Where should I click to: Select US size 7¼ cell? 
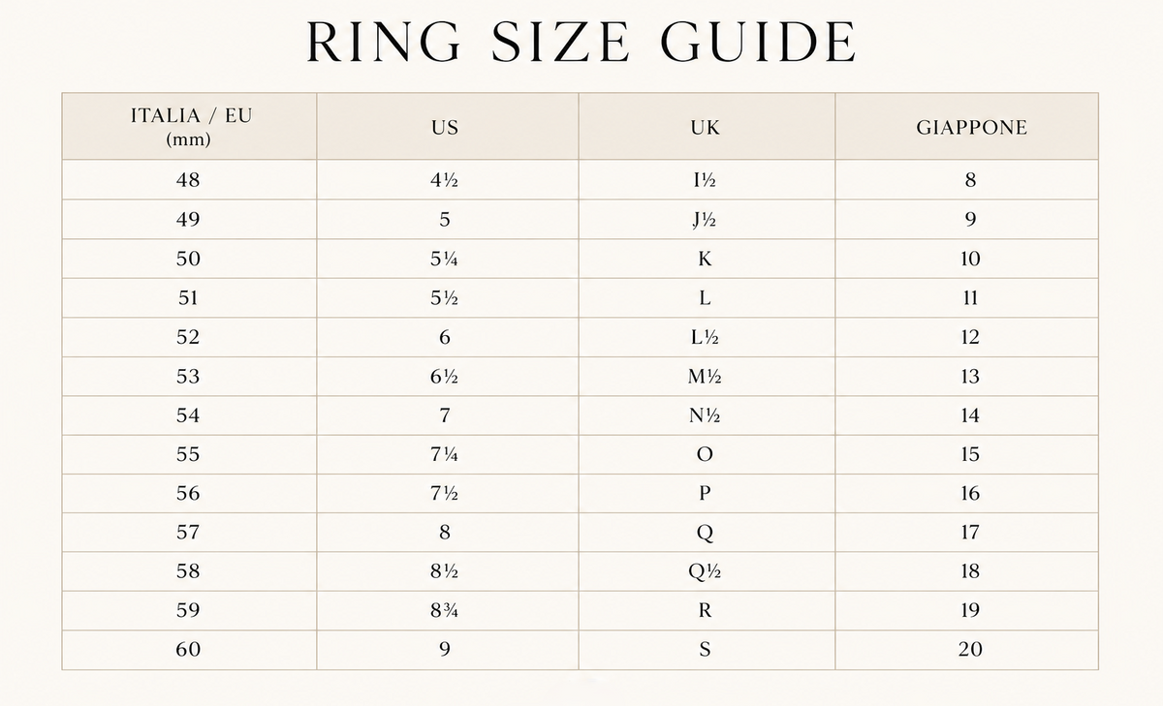[447, 454]
